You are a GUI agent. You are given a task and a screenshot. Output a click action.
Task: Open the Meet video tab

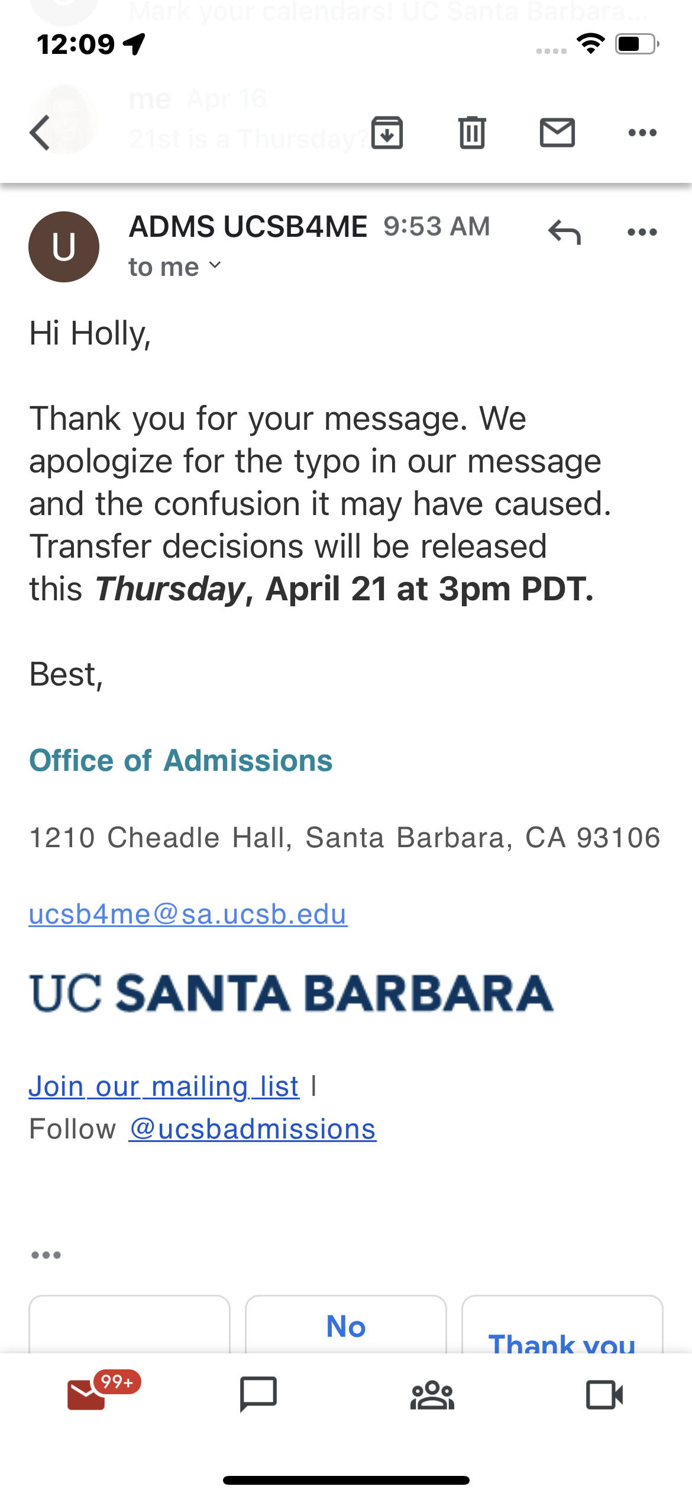click(604, 1395)
